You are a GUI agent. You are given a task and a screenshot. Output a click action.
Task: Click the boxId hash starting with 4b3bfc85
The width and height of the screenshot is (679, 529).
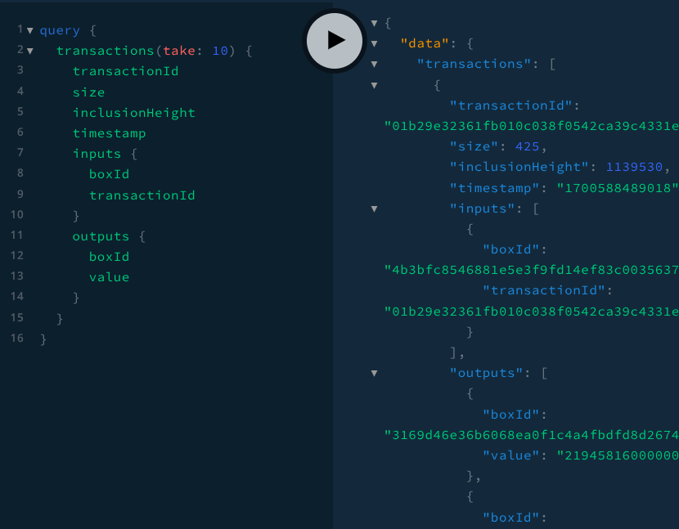(x=531, y=271)
